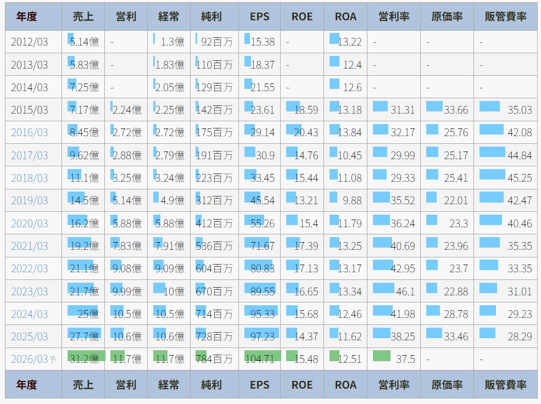
Task: Open the 2021/03 fiscal year link
Action: tap(29, 246)
